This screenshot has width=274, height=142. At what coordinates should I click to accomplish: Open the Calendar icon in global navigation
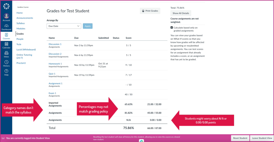pos(6,44)
